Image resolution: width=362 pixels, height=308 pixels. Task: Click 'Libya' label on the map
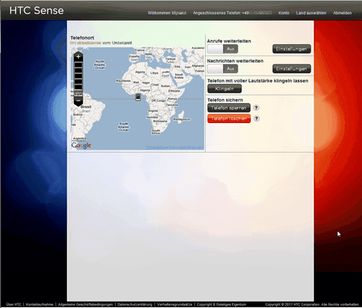[x=154, y=73]
